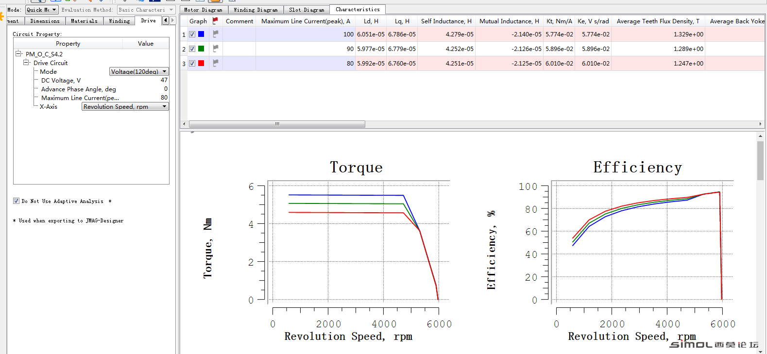
Task: Collapse the PM_O_C_S4.2 tree node
Action: [18, 54]
